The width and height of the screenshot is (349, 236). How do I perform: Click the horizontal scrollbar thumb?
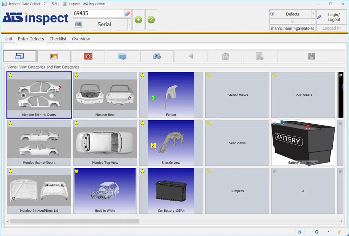pos(74,221)
